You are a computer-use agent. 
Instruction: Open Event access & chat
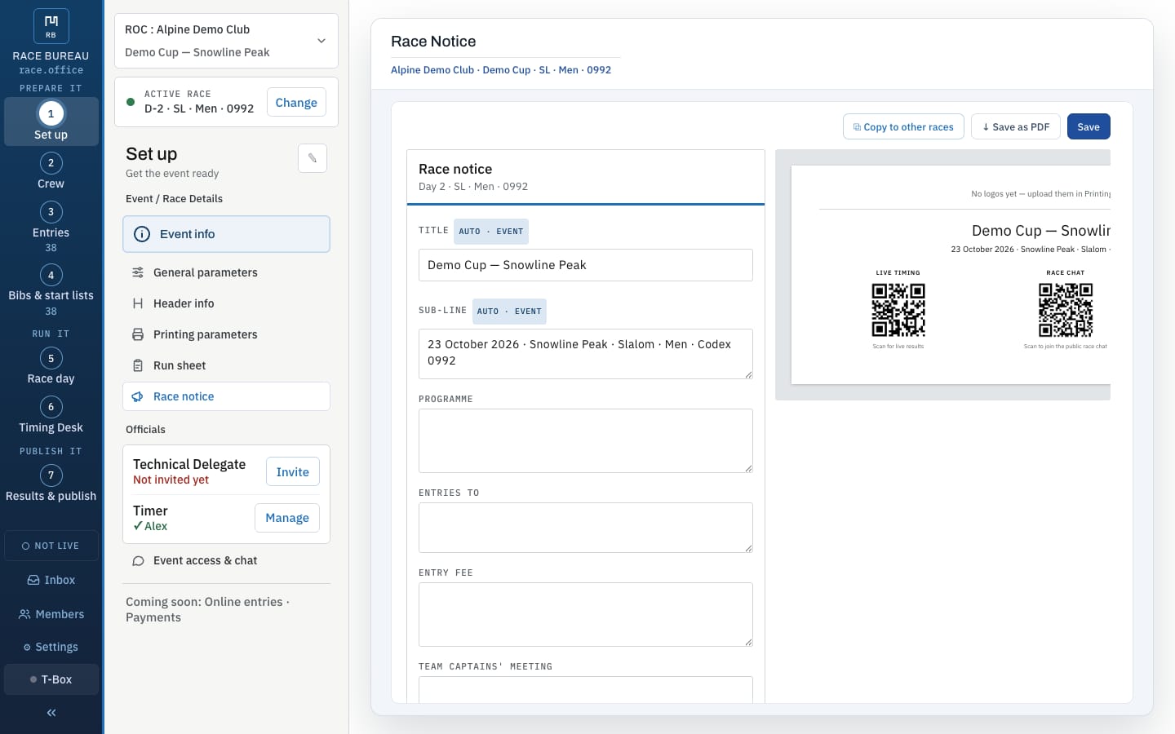(x=226, y=560)
